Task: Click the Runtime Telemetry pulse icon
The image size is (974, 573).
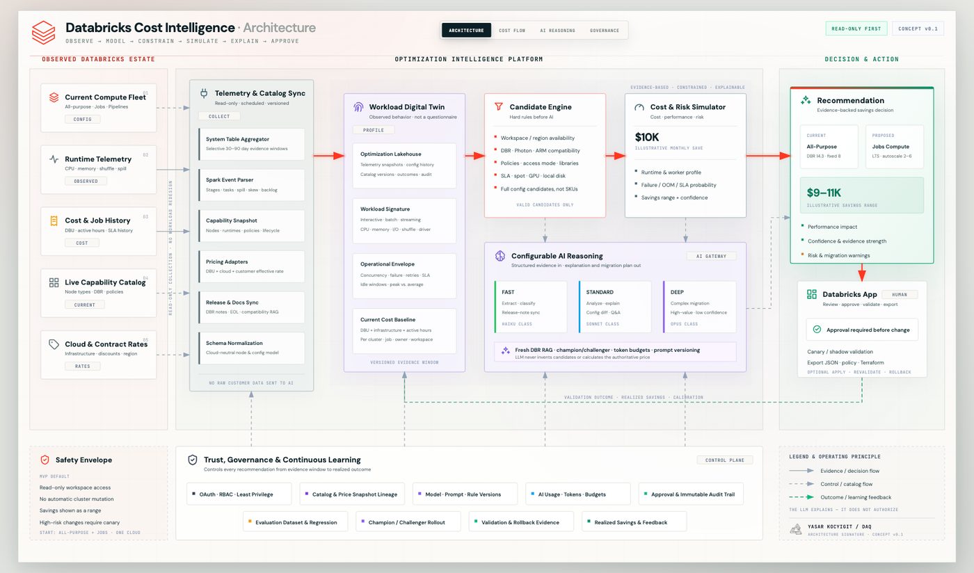Action: coord(54,159)
